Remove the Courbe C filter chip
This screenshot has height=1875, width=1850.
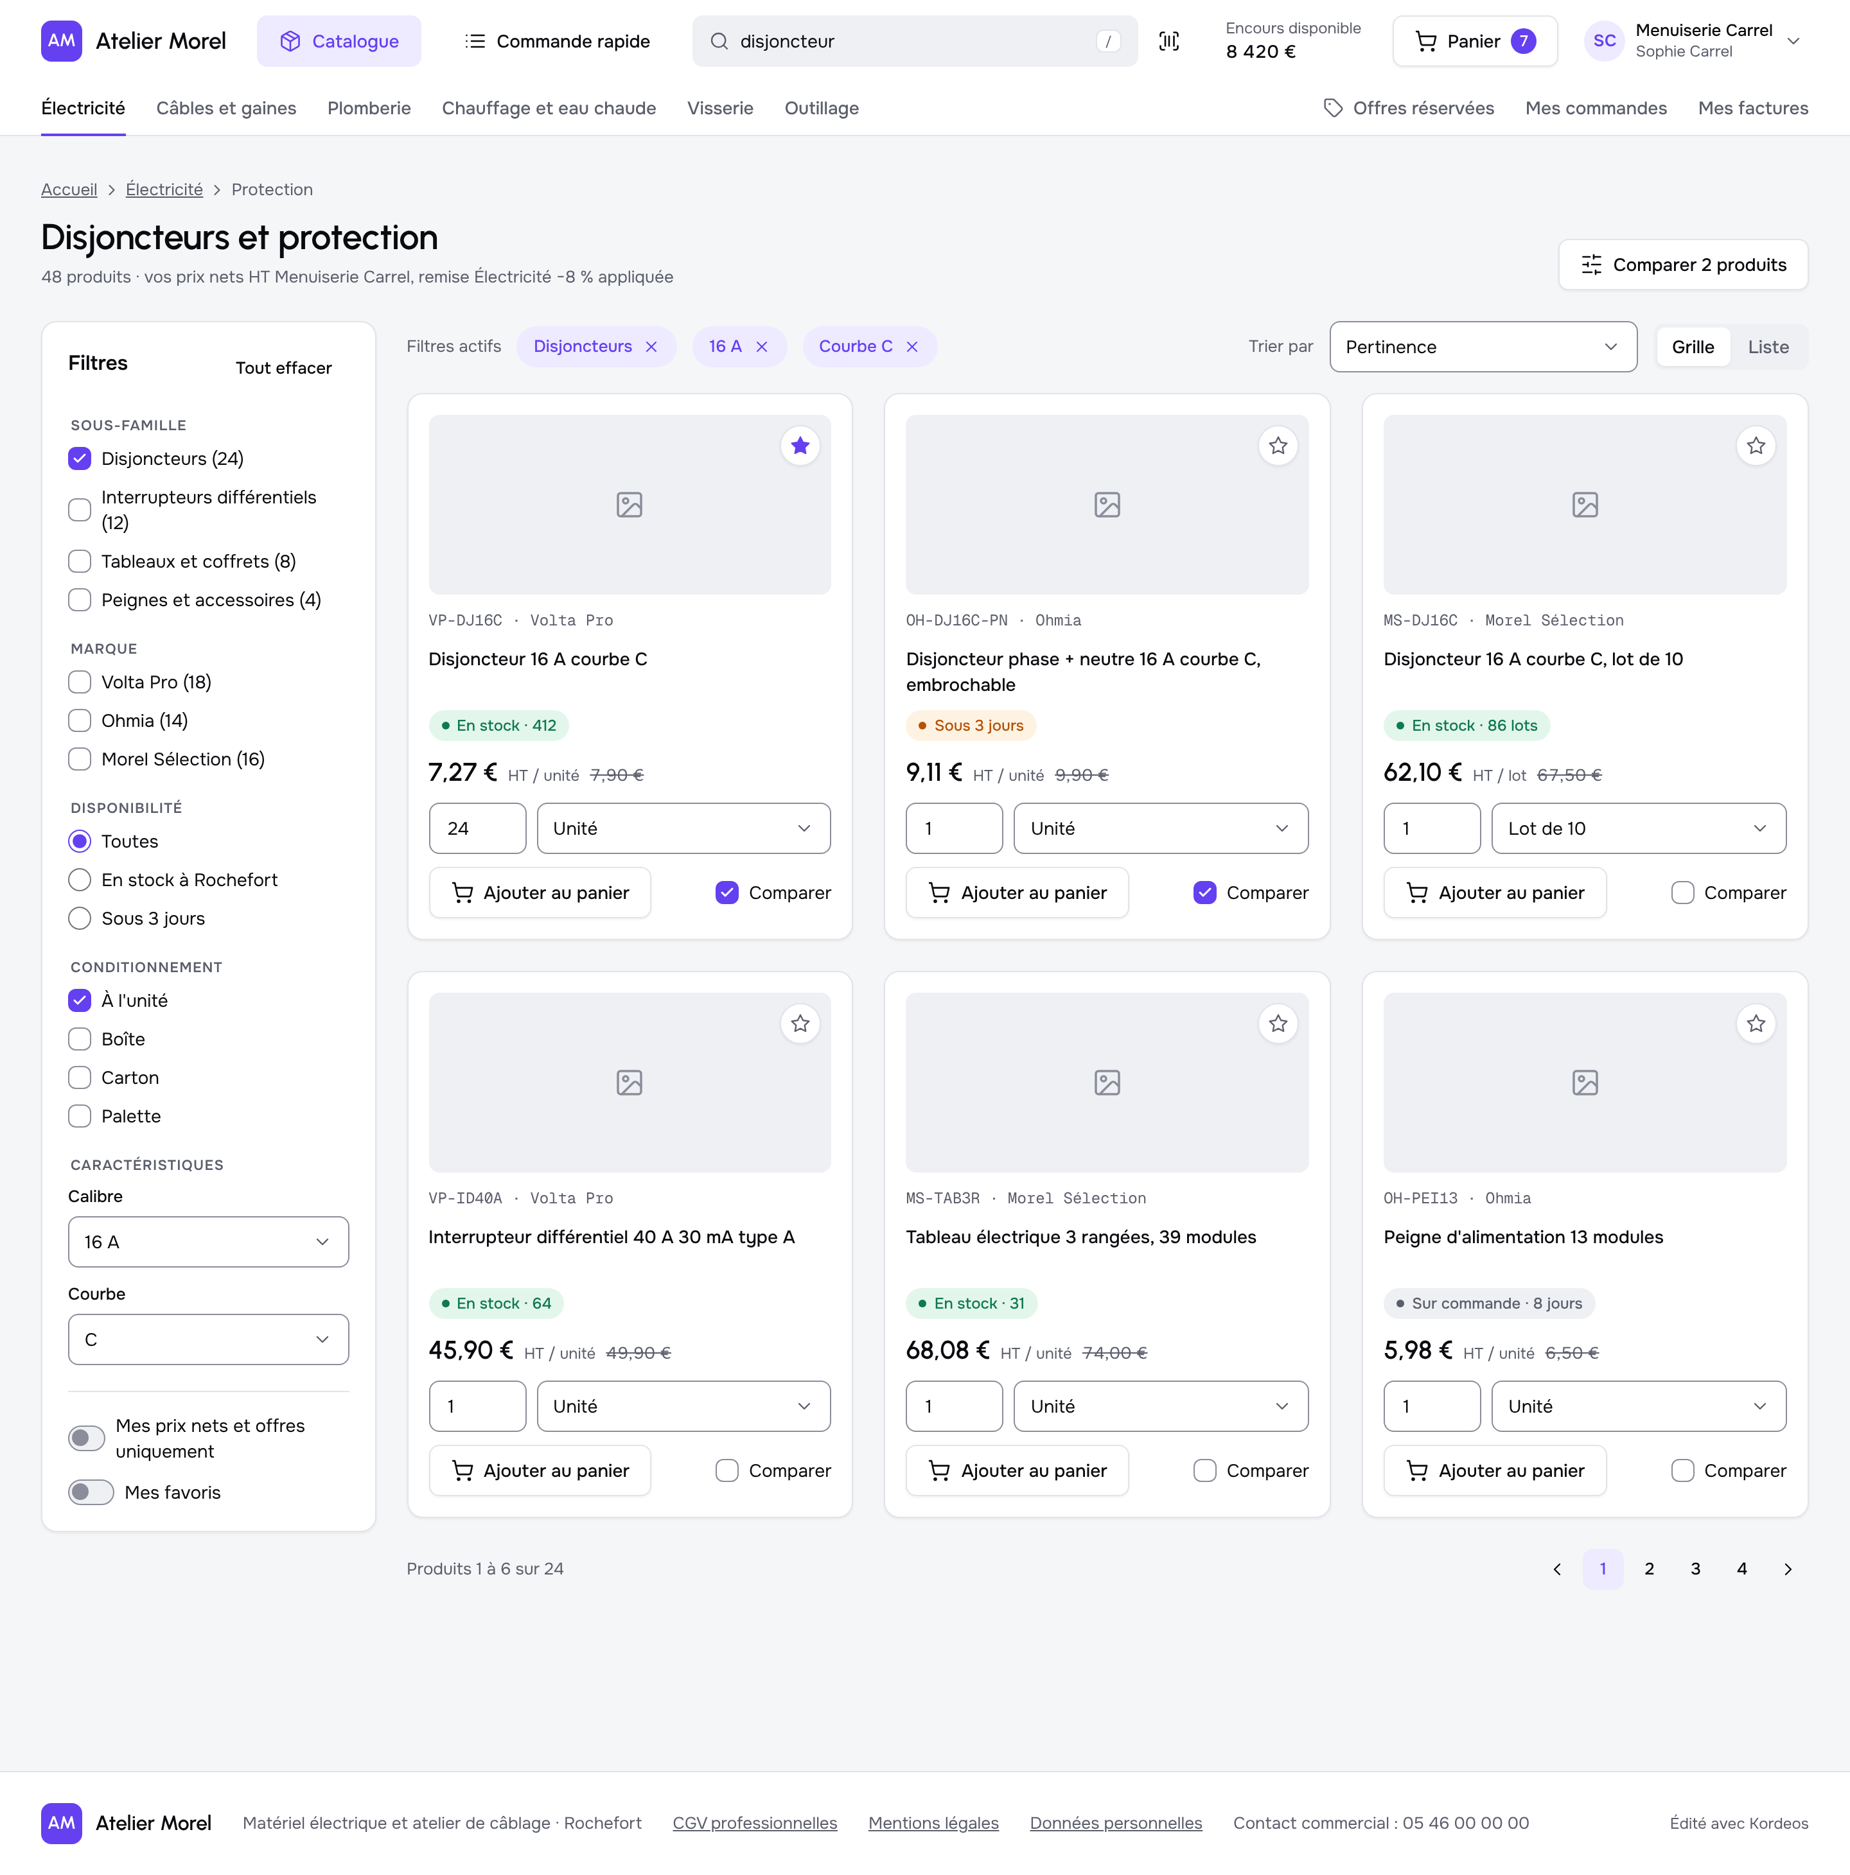point(912,347)
